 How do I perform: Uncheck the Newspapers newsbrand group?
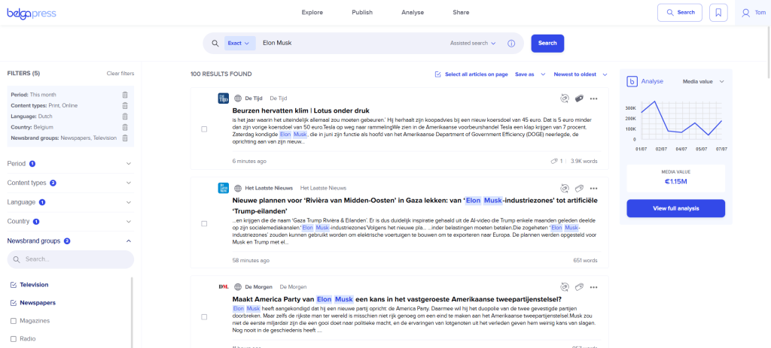point(14,303)
